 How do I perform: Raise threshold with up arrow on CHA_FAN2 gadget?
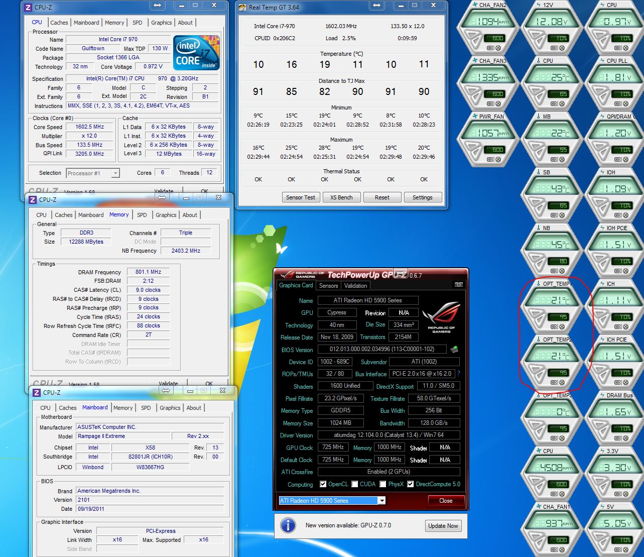[472, 34]
